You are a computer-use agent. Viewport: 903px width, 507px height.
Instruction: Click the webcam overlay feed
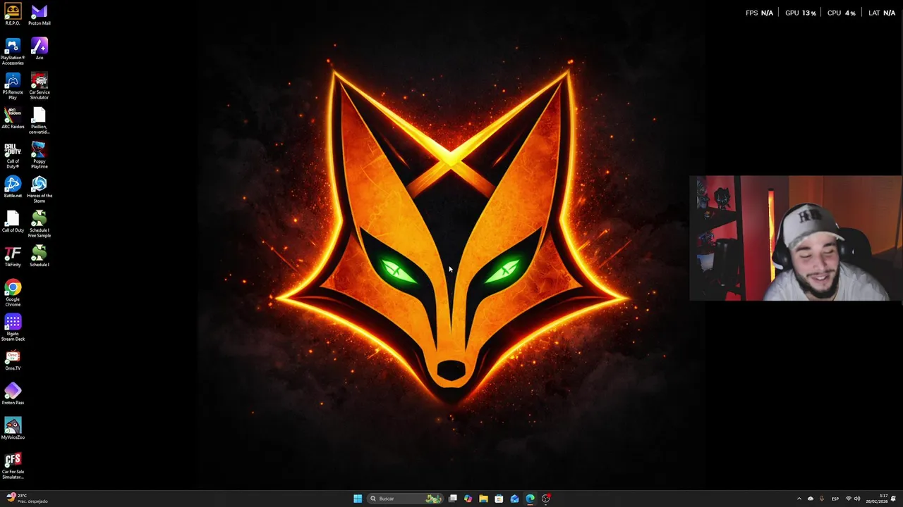pyautogui.click(x=796, y=239)
